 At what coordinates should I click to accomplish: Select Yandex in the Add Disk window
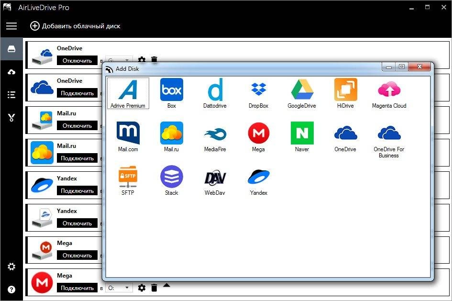pyautogui.click(x=259, y=180)
